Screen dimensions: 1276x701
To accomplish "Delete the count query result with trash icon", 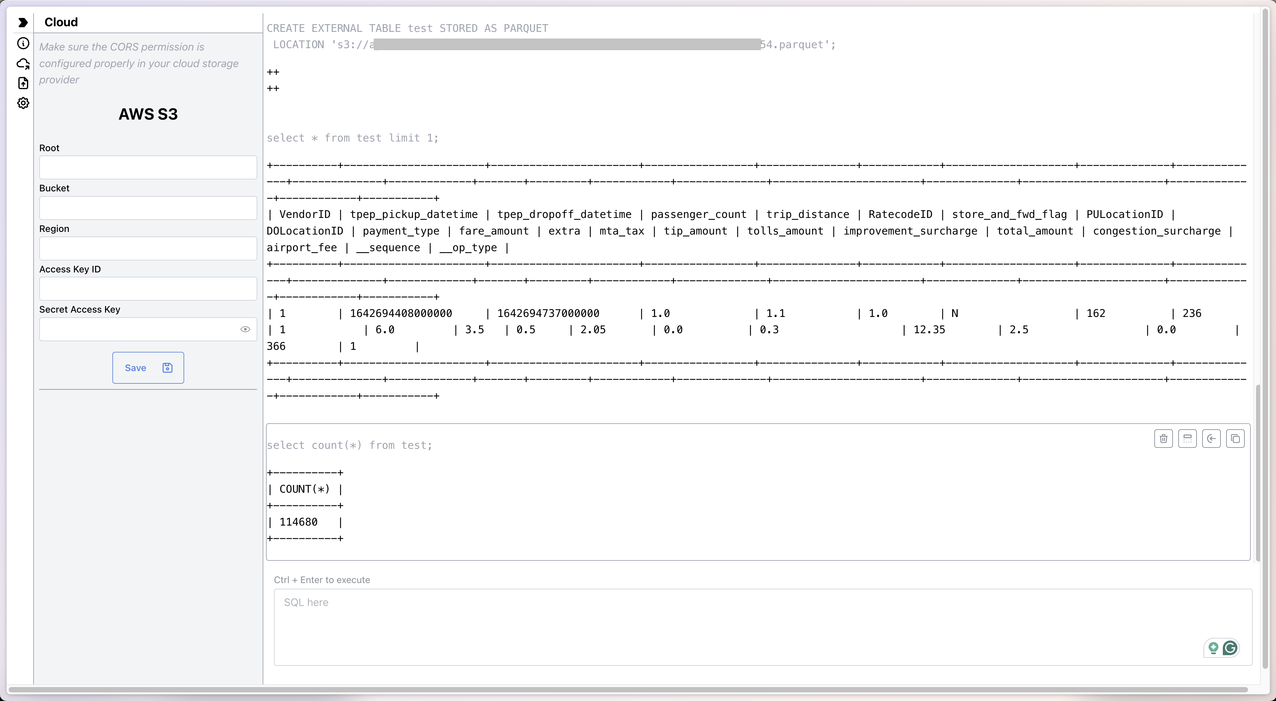I will click(1163, 439).
